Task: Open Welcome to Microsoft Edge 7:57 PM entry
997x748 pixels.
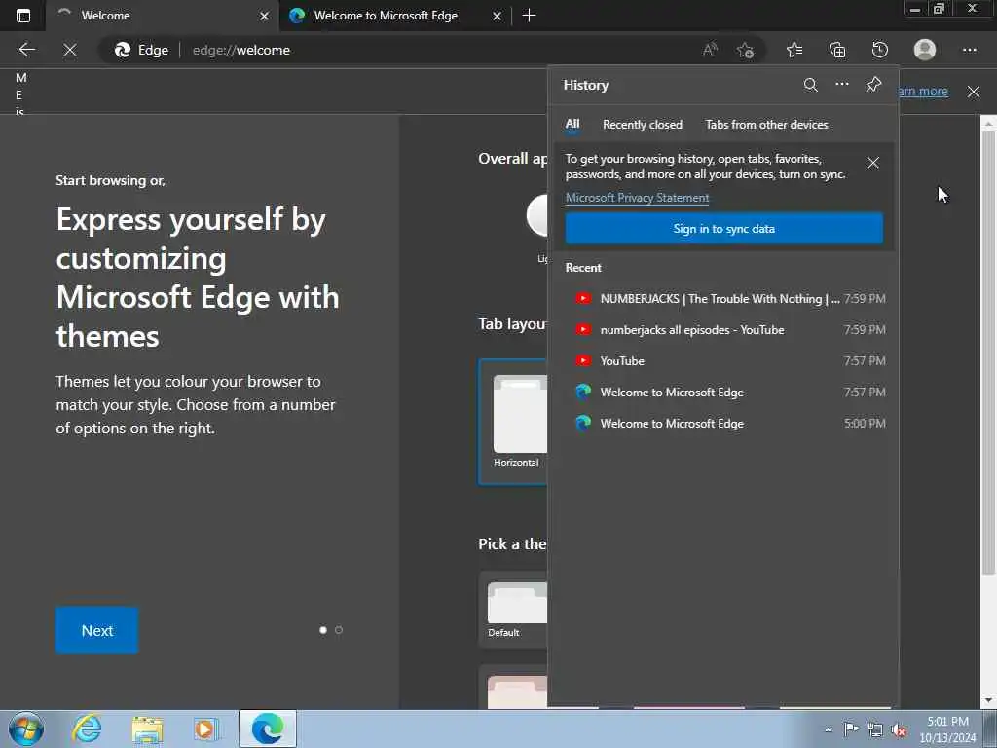Action: (723, 392)
